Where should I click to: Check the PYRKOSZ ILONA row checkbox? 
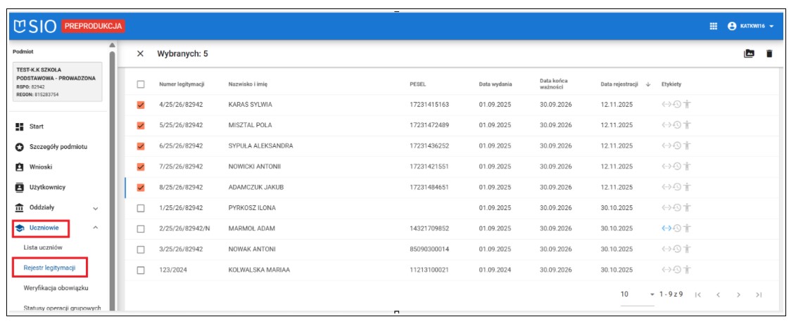[x=141, y=209]
